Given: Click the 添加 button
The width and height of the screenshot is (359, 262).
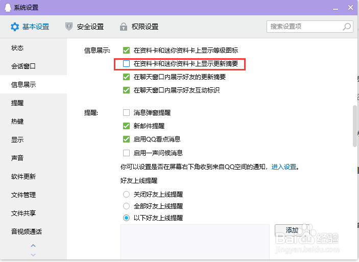Looking at the screenshot, I should pos(292,230).
